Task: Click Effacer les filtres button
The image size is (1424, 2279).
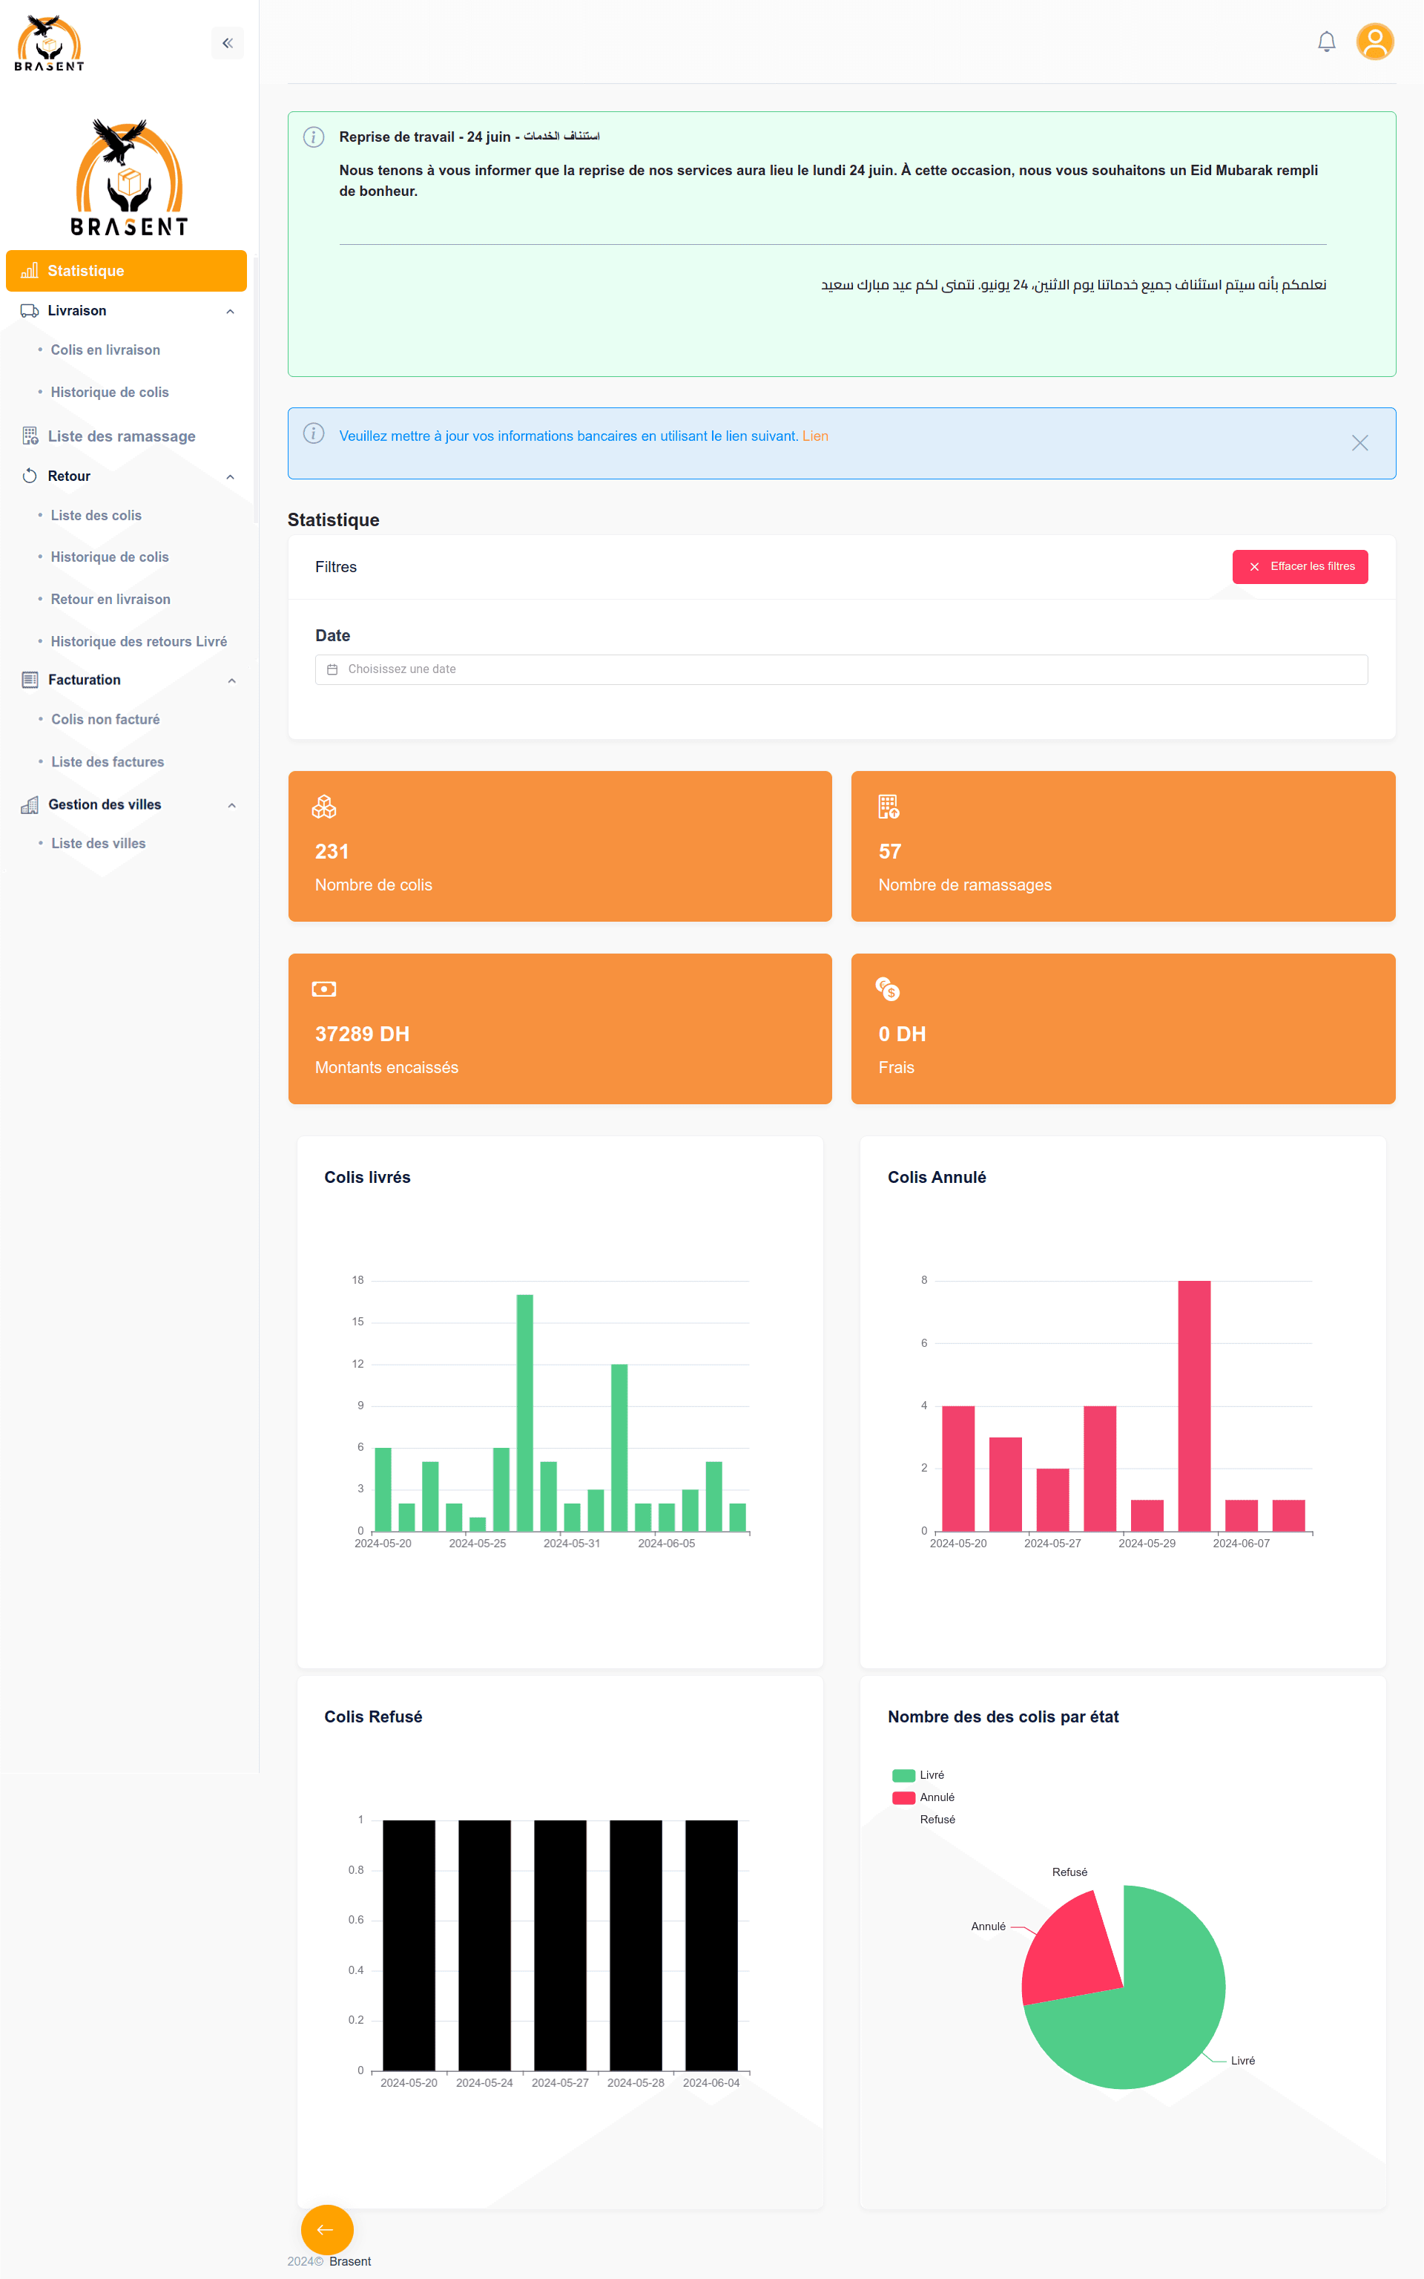Action: (1299, 566)
